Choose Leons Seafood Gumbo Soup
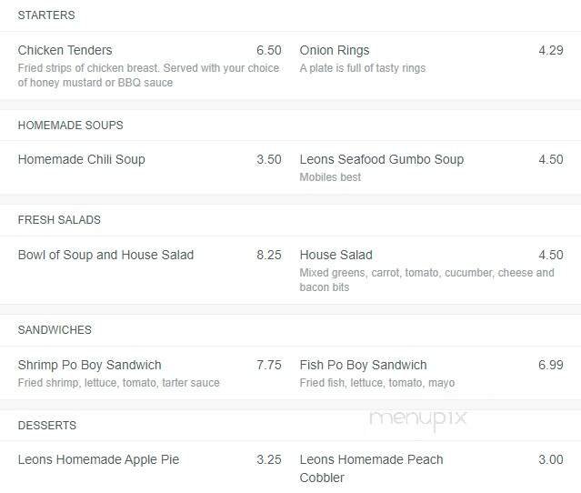This screenshot has height=493, width=581. pyautogui.click(x=382, y=159)
